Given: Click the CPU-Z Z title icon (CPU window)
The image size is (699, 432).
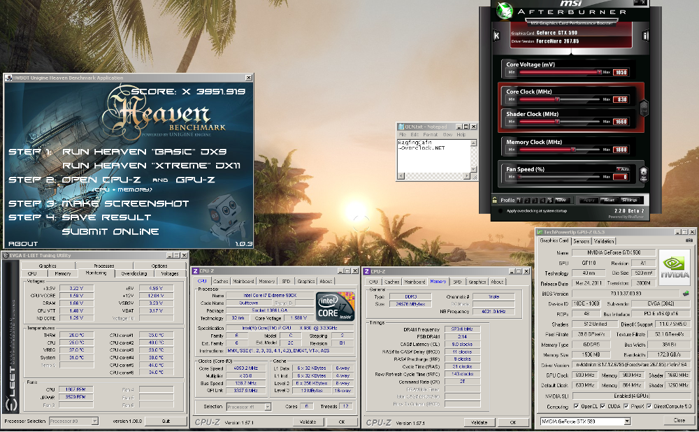Looking at the screenshot, I should tap(195, 271).
